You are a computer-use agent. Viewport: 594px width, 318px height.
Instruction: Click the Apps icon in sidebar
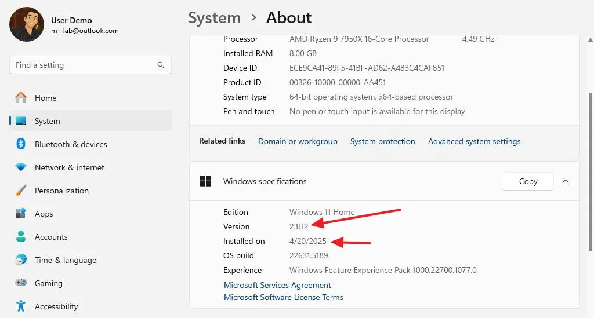click(x=21, y=213)
